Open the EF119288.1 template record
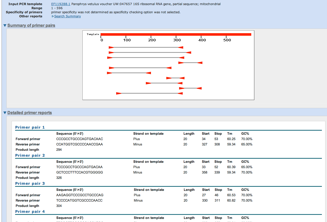Image resolution: width=327 pixels, height=222 pixels. [61, 4]
